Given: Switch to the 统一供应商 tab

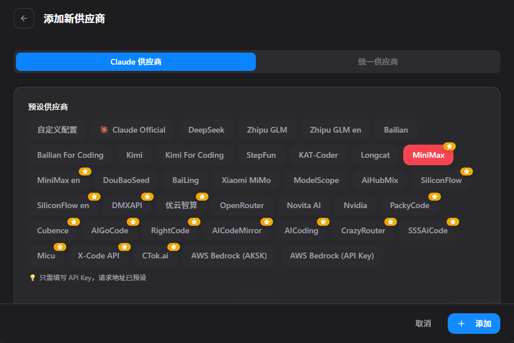Looking at the screenshot, I should coord(378,62).
